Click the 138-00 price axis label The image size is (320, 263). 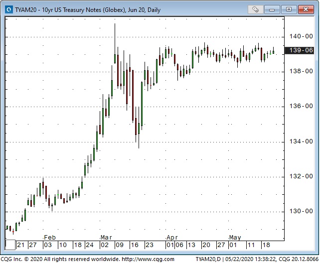coord(301,71)
